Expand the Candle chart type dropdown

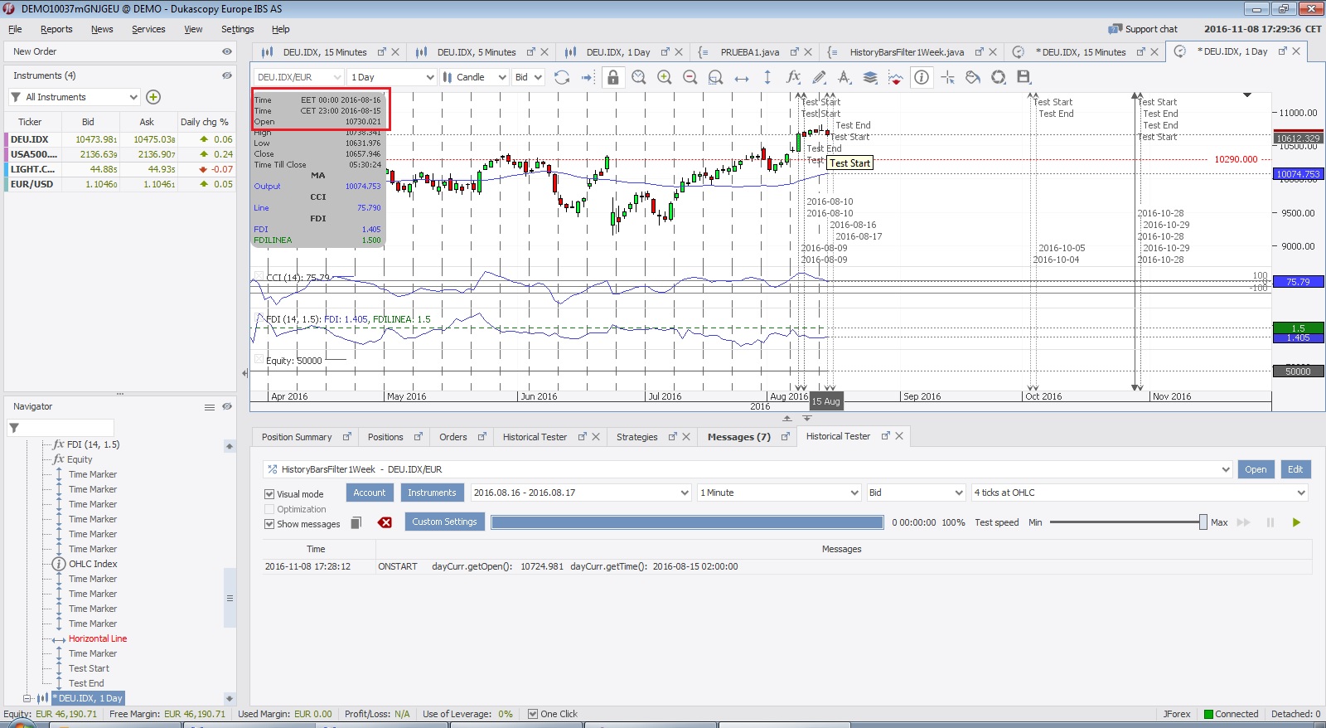tap(474, 77)
